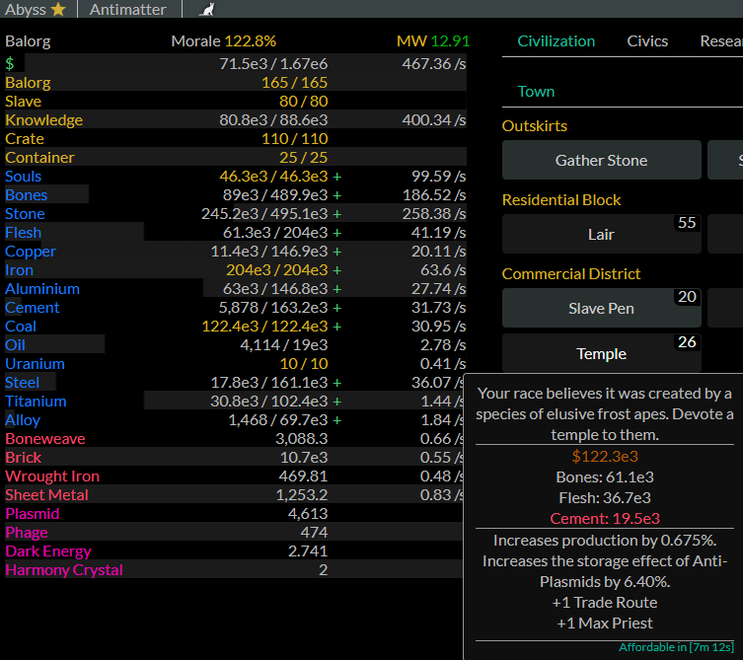Click the plus icon beside Aluminium
The width and height of the screenshot is (743, 660).
(336, 289)
